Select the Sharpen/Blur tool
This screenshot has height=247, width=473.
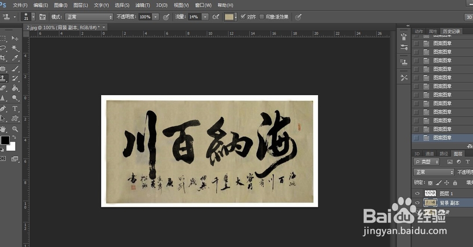coord(3,98)
